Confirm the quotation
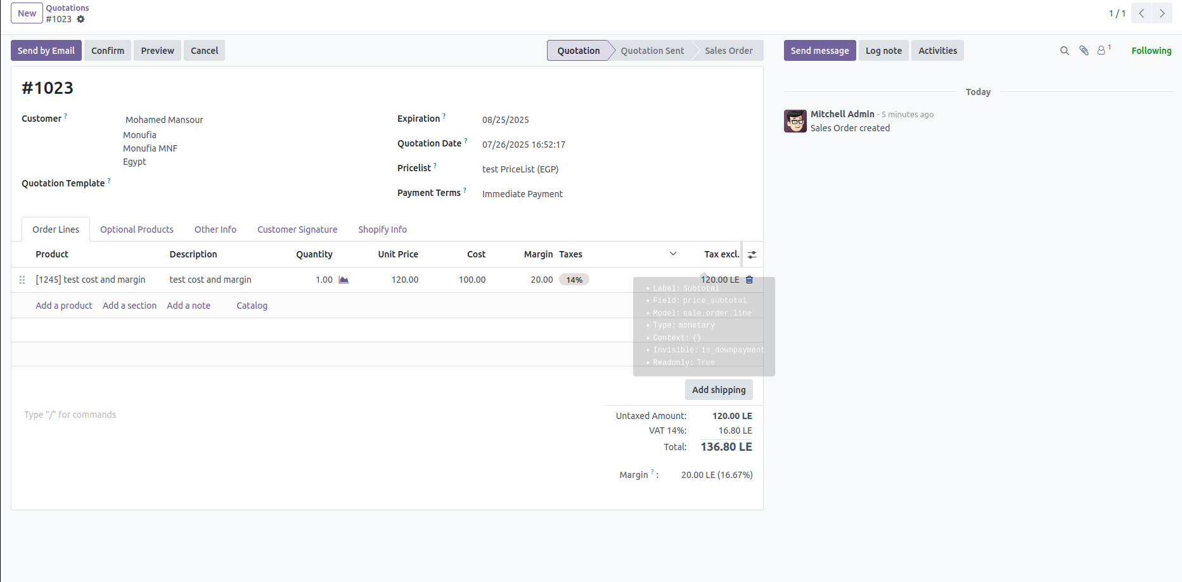This screenshot has height=582, width=1182. click(x=108, y=51)
